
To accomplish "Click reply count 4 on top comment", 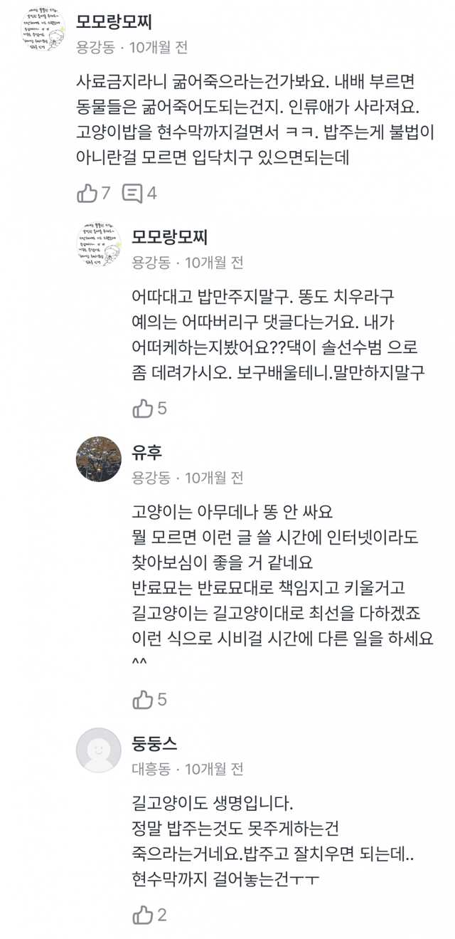I will 151,193.
